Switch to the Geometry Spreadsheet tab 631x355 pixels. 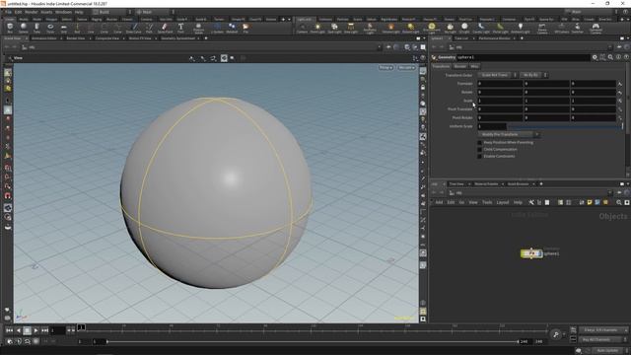click(177, 38)
